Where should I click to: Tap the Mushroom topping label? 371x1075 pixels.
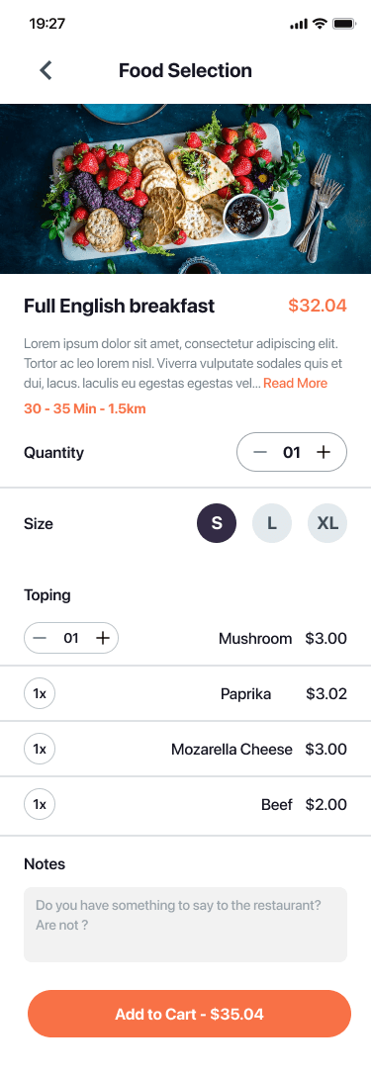[x=255, y=639]
